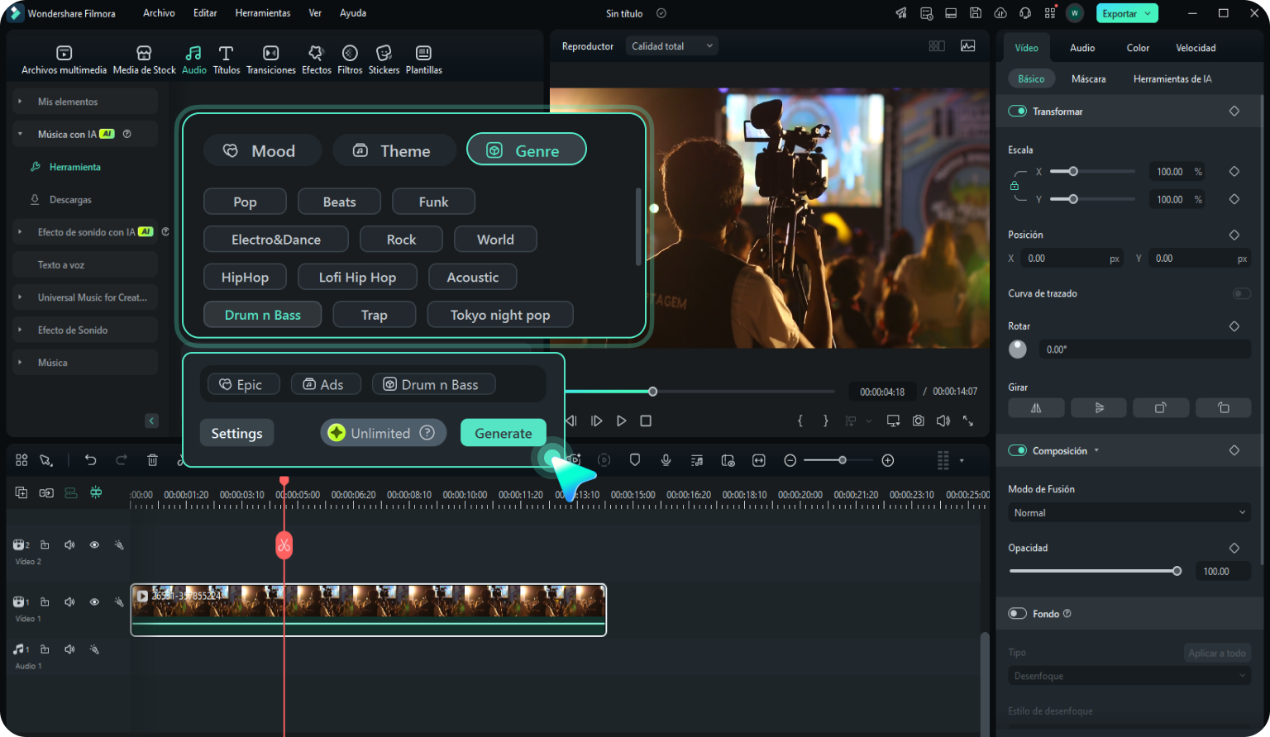The image size is (1270, 737).
Task: Open support with the headset icon
Action: [1025, 13]
